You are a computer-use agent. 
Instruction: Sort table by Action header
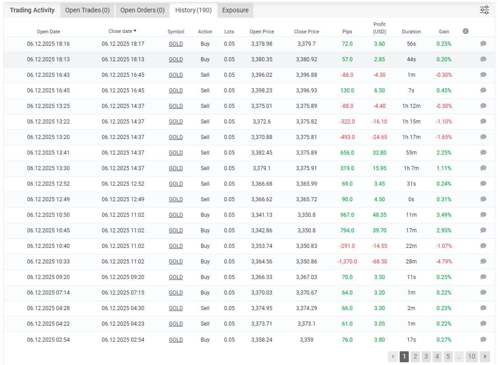click(205, 32)
